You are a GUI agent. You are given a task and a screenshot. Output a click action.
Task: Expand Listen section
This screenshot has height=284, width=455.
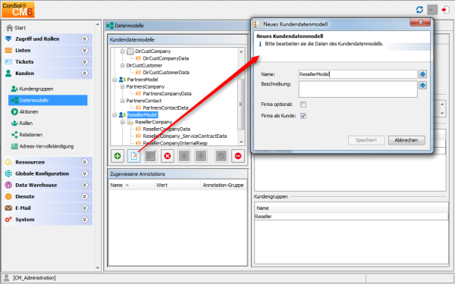pyautogui.click(x=84, y=51)
